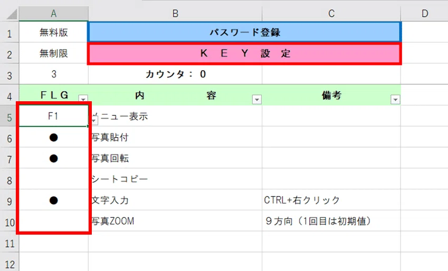The image size is (448, 271).
Task: Select column A header
Action: point(54,13)
